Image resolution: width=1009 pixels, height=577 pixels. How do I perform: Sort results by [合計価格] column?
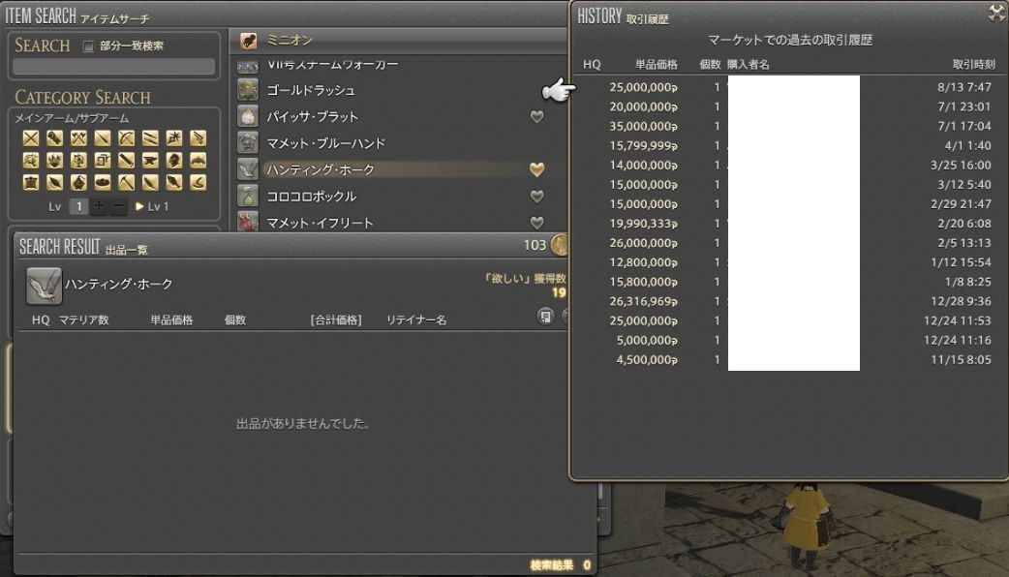tap(336, 319)
